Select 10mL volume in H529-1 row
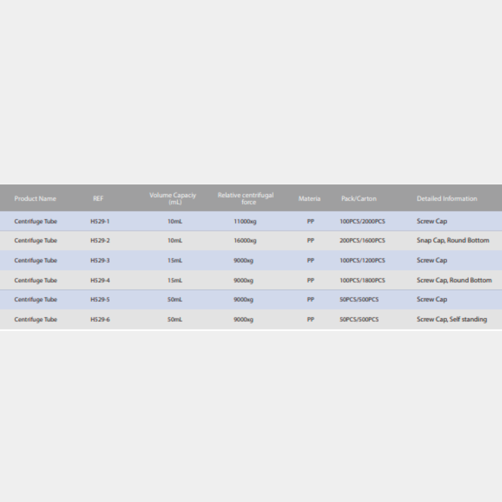This screenshot has width=502, height=502. coord(175,221)
